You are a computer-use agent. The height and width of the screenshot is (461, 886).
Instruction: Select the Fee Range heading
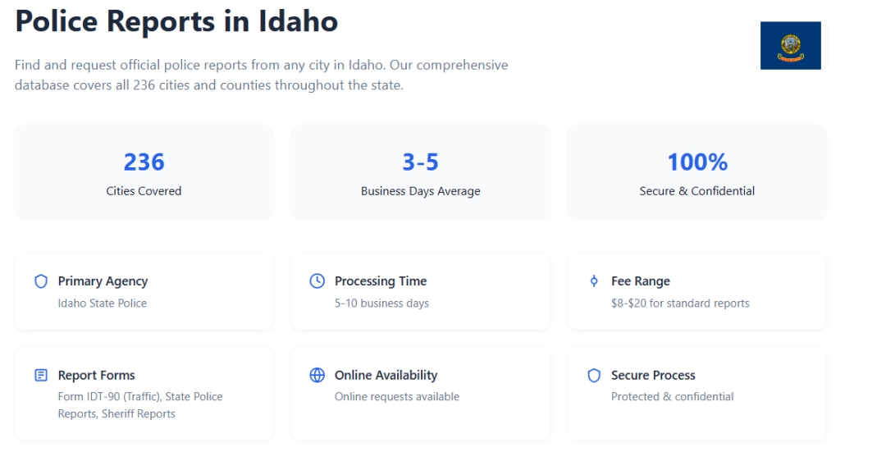pyautogui.click(x=641, y=281)
